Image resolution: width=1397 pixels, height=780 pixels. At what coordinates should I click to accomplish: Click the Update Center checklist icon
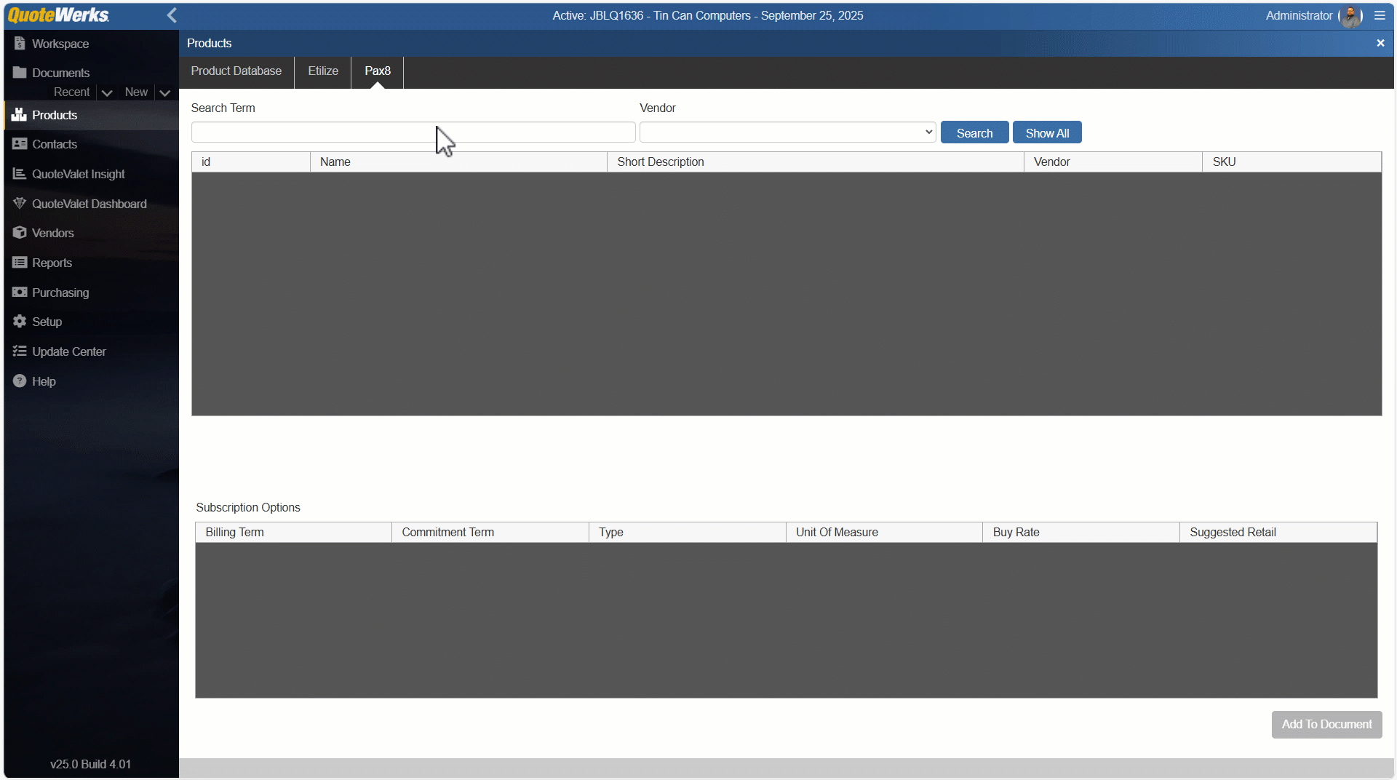tap(20, 351)
